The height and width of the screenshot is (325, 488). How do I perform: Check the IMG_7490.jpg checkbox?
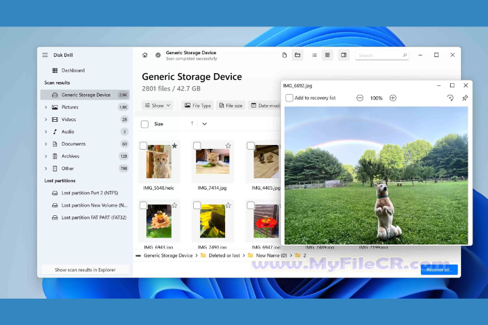tap(197, 205)
